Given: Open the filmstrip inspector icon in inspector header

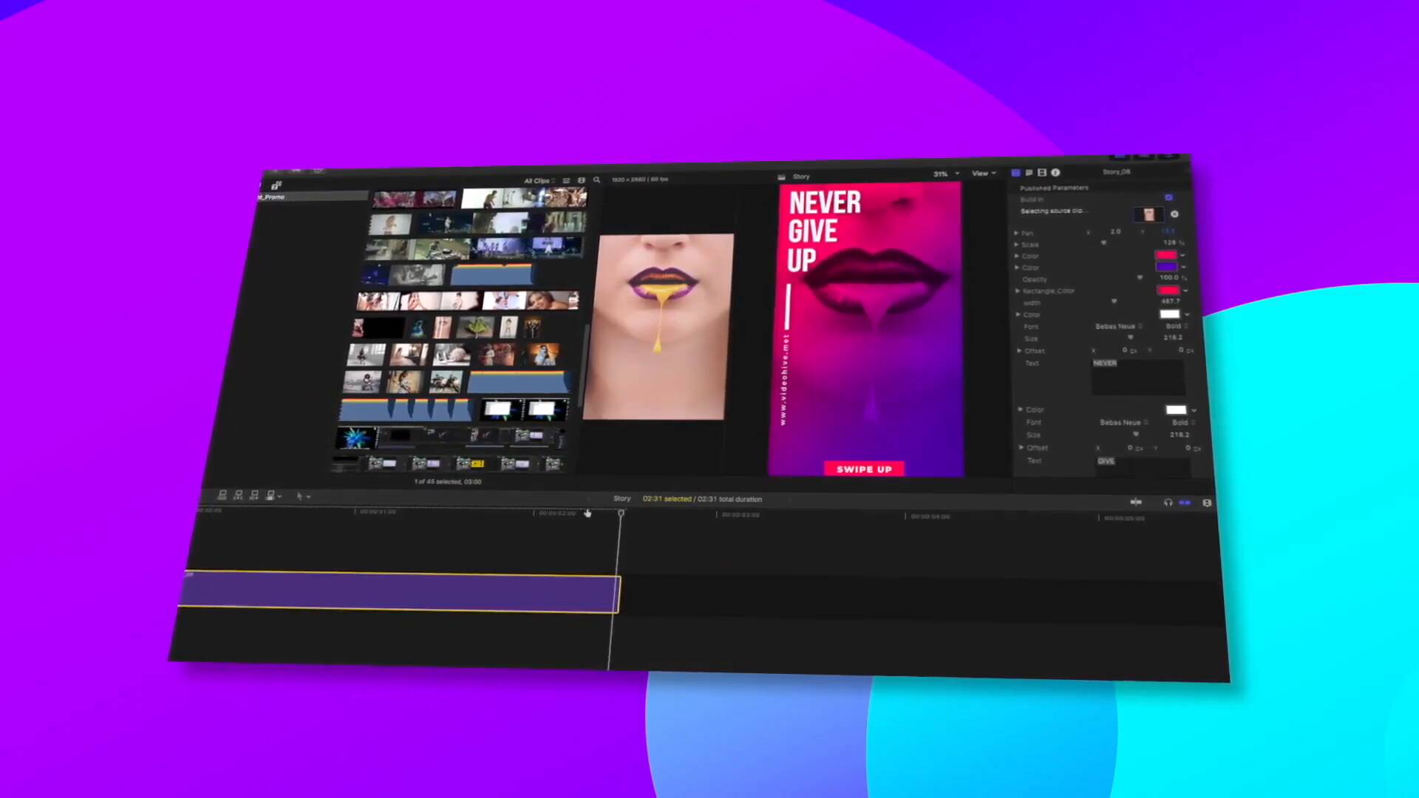Looking at the screenshot, I should (x=1042, y=173).
